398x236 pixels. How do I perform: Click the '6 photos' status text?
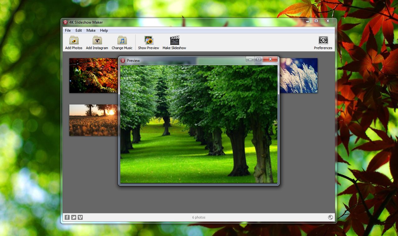199,217
